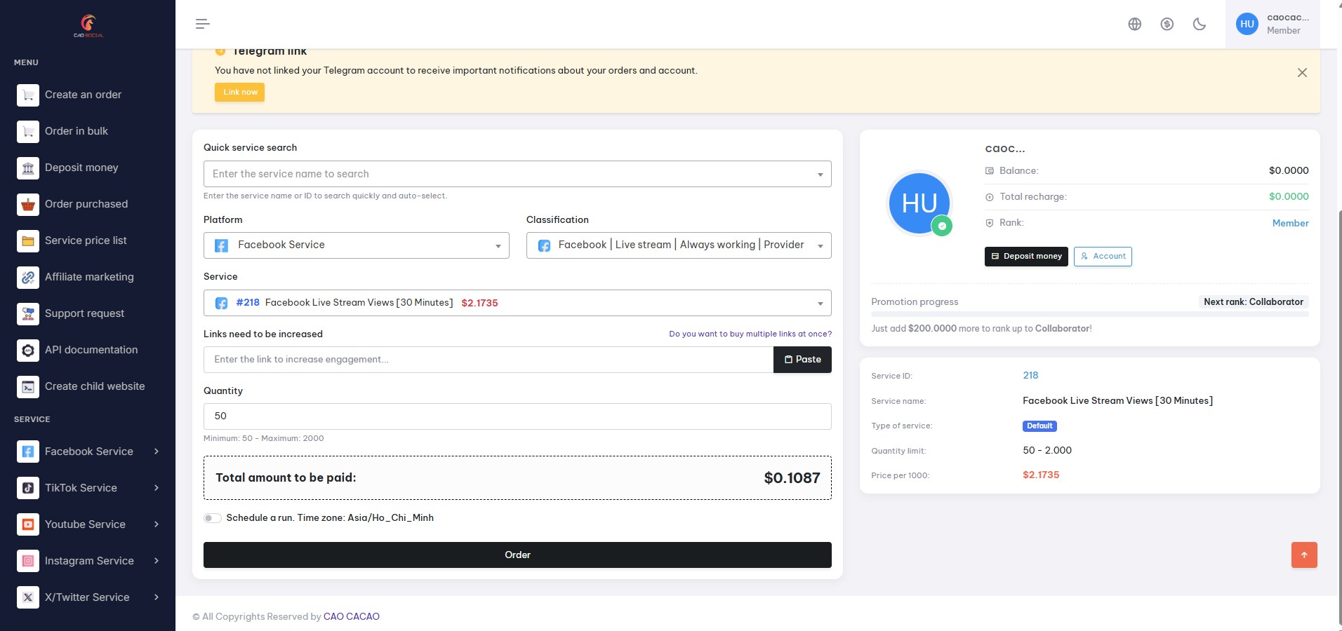Image resolution: width=1342 pixels, height=631 pixels.
Task: Focus the link to increase engagement field
Action: click(x=489, y=360)
